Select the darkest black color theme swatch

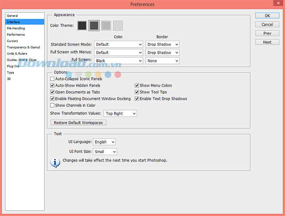(x=82, y=25)
